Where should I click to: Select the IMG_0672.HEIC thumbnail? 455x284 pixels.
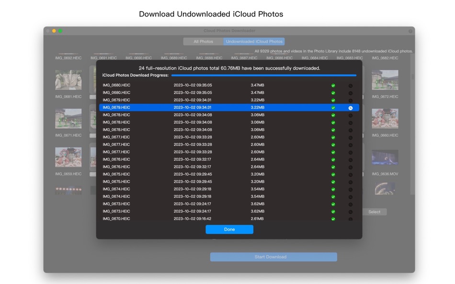385,80
